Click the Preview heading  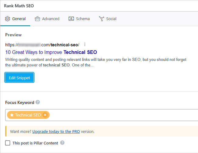coord(13,35)
